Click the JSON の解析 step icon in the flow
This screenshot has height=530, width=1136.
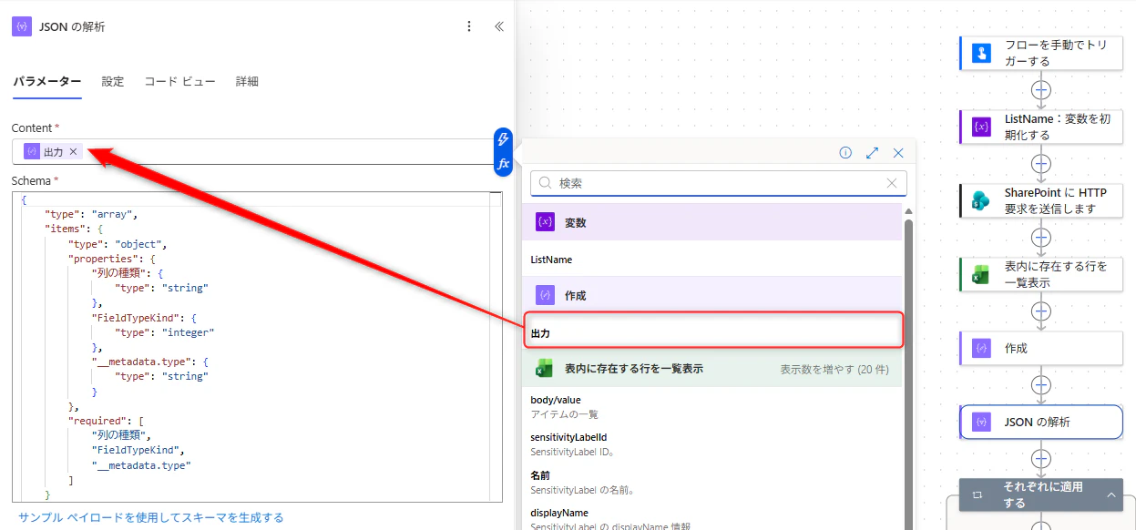click(981, 422)
